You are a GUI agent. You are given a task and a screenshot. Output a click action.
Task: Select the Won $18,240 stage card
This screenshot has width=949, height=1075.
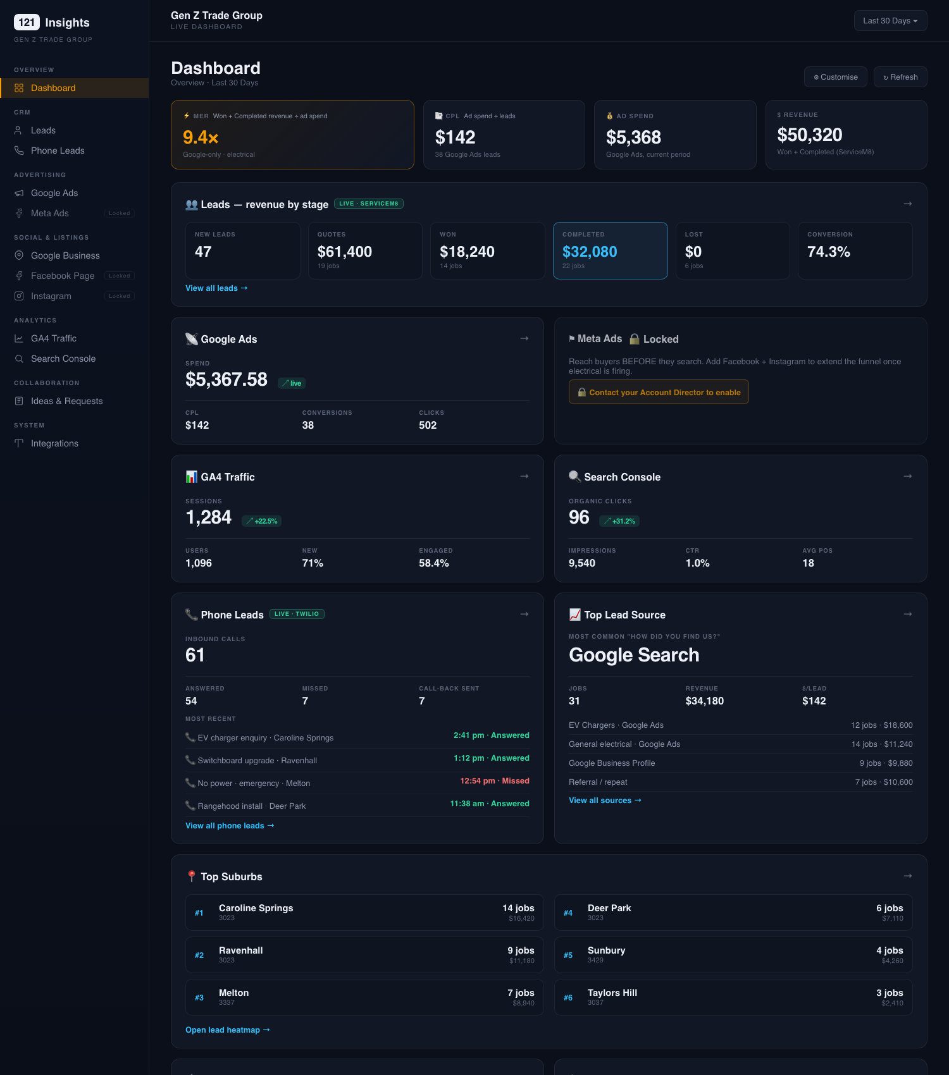[x=488, y=250]
